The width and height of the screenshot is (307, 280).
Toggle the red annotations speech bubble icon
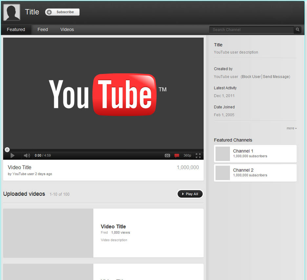[x=177, y=155]
